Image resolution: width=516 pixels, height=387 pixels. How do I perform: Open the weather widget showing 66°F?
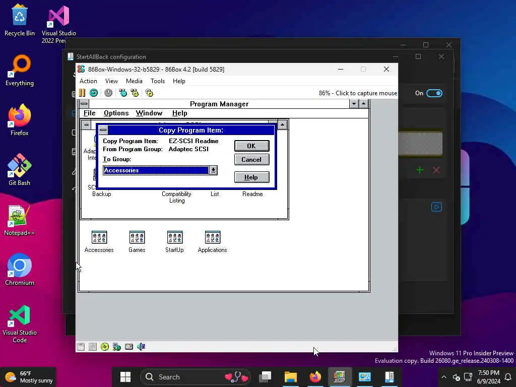click(29, 377)
